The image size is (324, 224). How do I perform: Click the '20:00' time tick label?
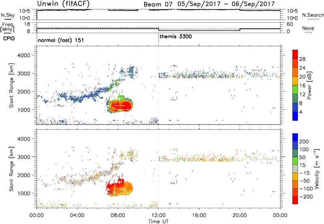[x=240, y=216]
